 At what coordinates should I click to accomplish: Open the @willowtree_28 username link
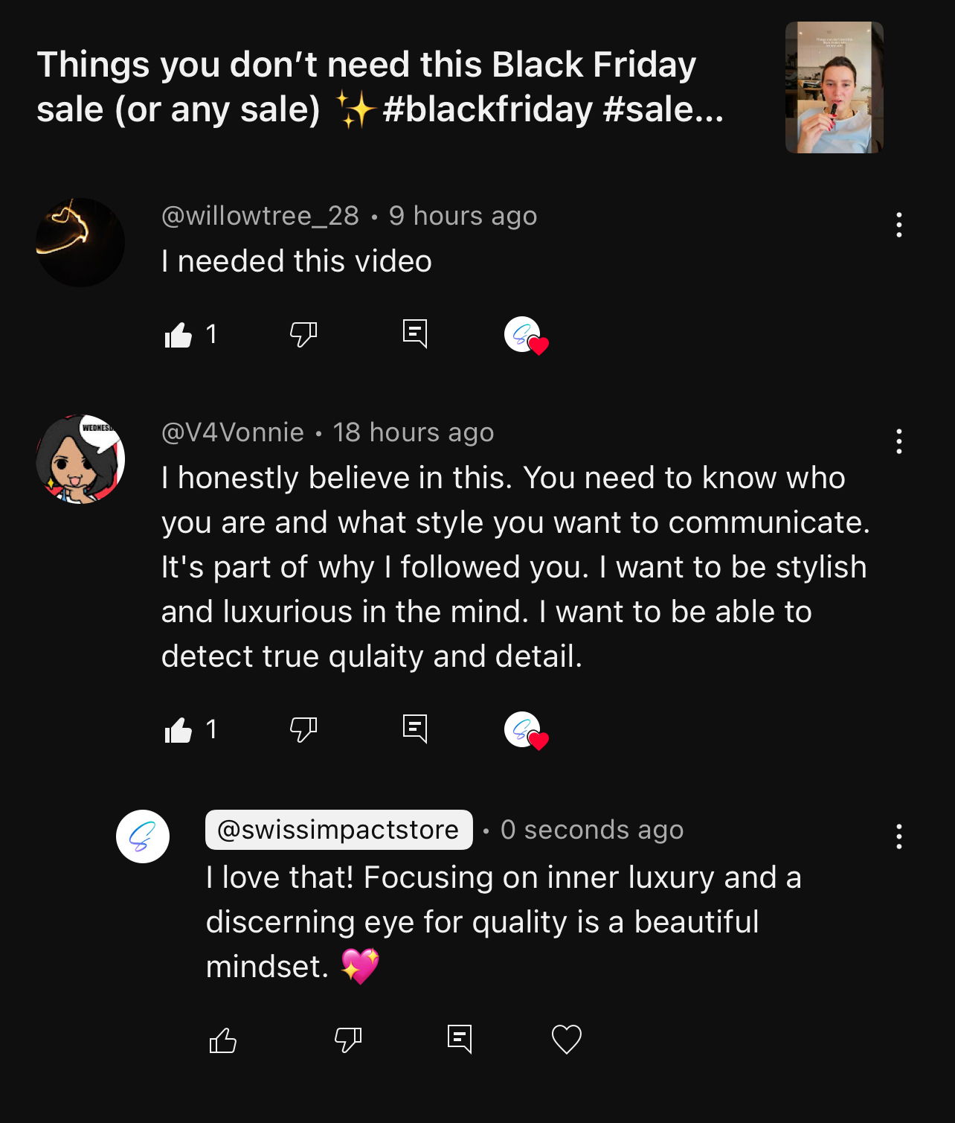[260, 216]
